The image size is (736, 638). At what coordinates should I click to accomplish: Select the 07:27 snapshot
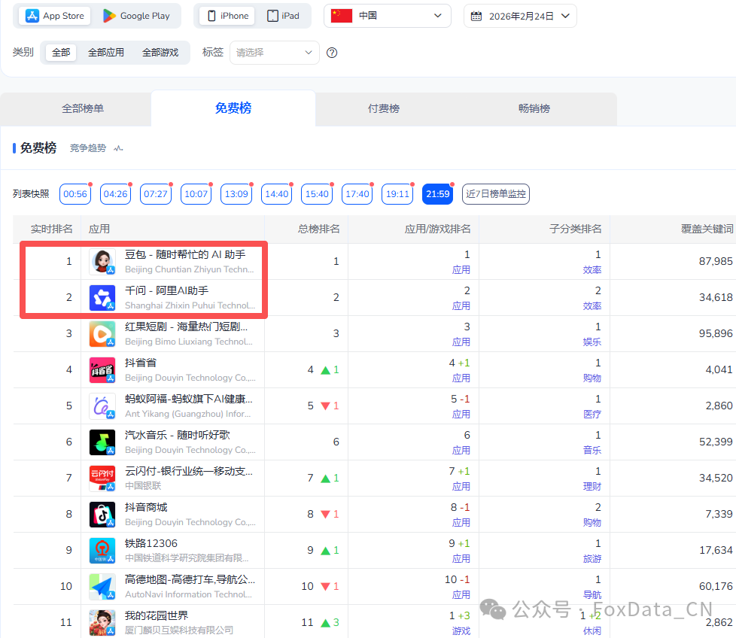(x=156, y=194)
